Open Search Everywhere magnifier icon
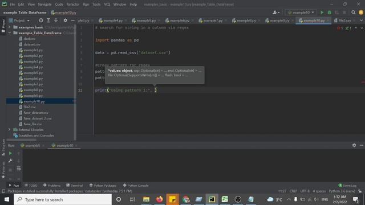Image resolution: width=365 pixels, height=205 pixels. click(354, 13)
